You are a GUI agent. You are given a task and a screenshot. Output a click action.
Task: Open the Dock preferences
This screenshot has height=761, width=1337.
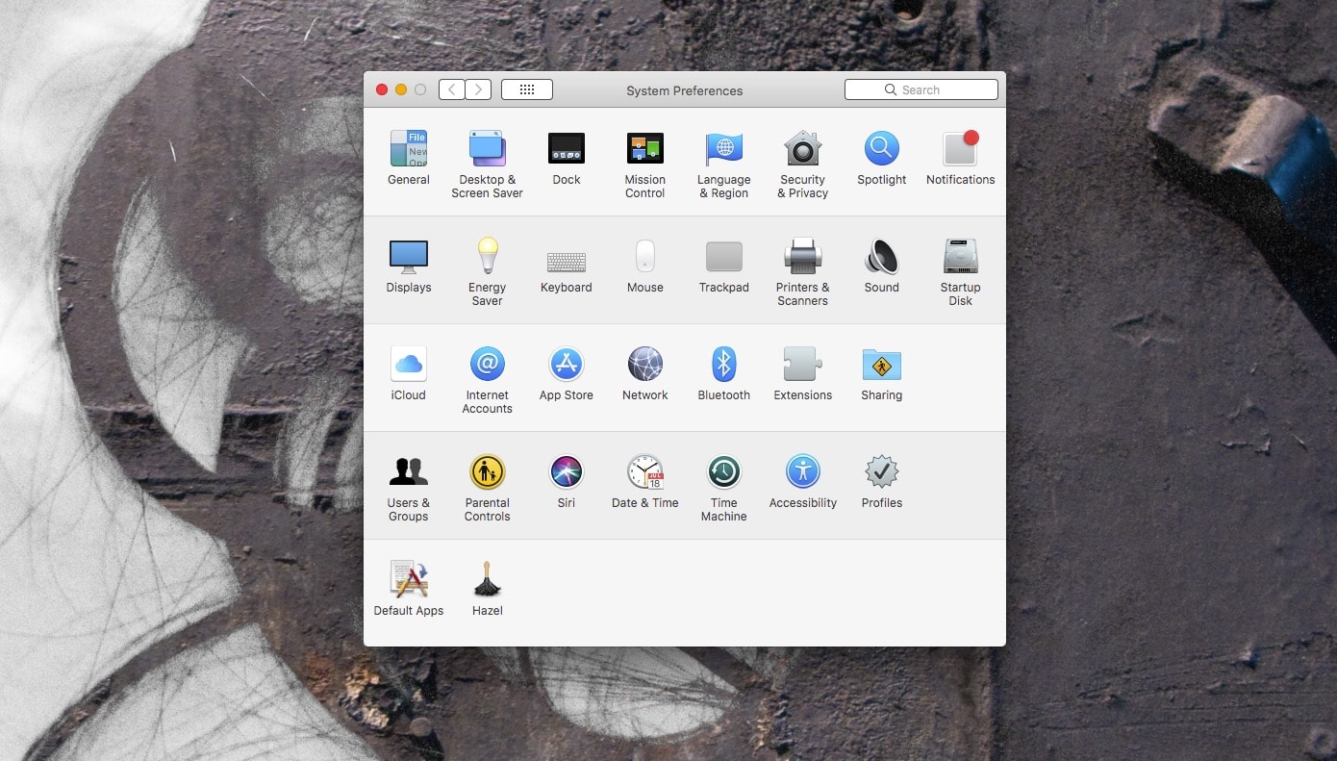pos(567,149)
